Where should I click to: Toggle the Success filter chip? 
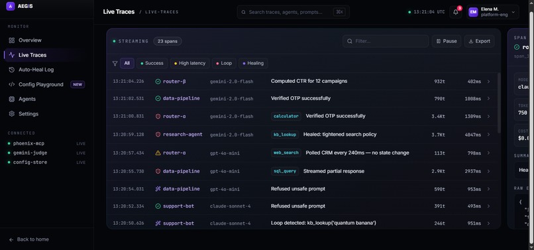[152, 63]
